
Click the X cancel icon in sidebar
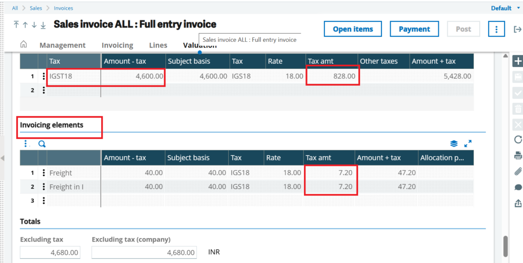click(518, 124)
